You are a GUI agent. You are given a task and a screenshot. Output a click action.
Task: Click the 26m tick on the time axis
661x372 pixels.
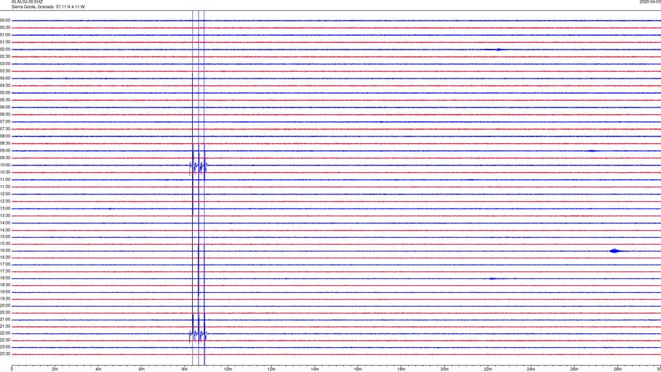[x=574, y=369]
